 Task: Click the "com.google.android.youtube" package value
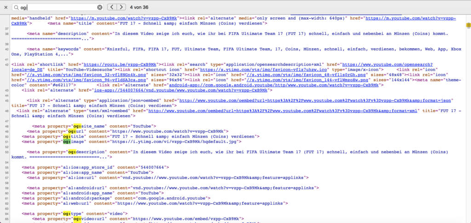pos(173,198)
